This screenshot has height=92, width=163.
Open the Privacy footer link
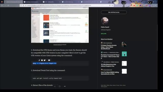pyautogui.click(x=118, y=85)
